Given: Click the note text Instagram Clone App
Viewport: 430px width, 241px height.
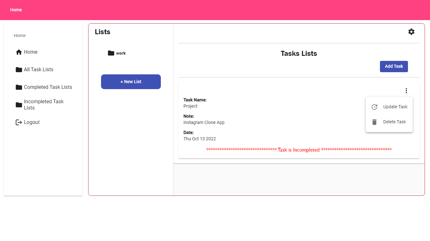Looking at the screenshot, I should point(204,122).
